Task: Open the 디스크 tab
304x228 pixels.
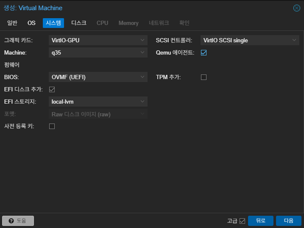Action: [79, 23]
